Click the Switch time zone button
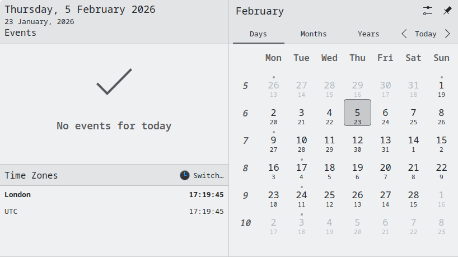Image resolution: width=458 pixels, height=257 pixels. click(x=202, y=175)
